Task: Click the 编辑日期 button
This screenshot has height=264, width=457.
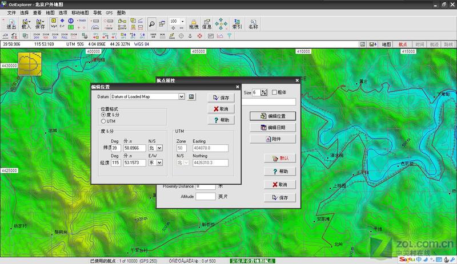Action: [272, 128]
